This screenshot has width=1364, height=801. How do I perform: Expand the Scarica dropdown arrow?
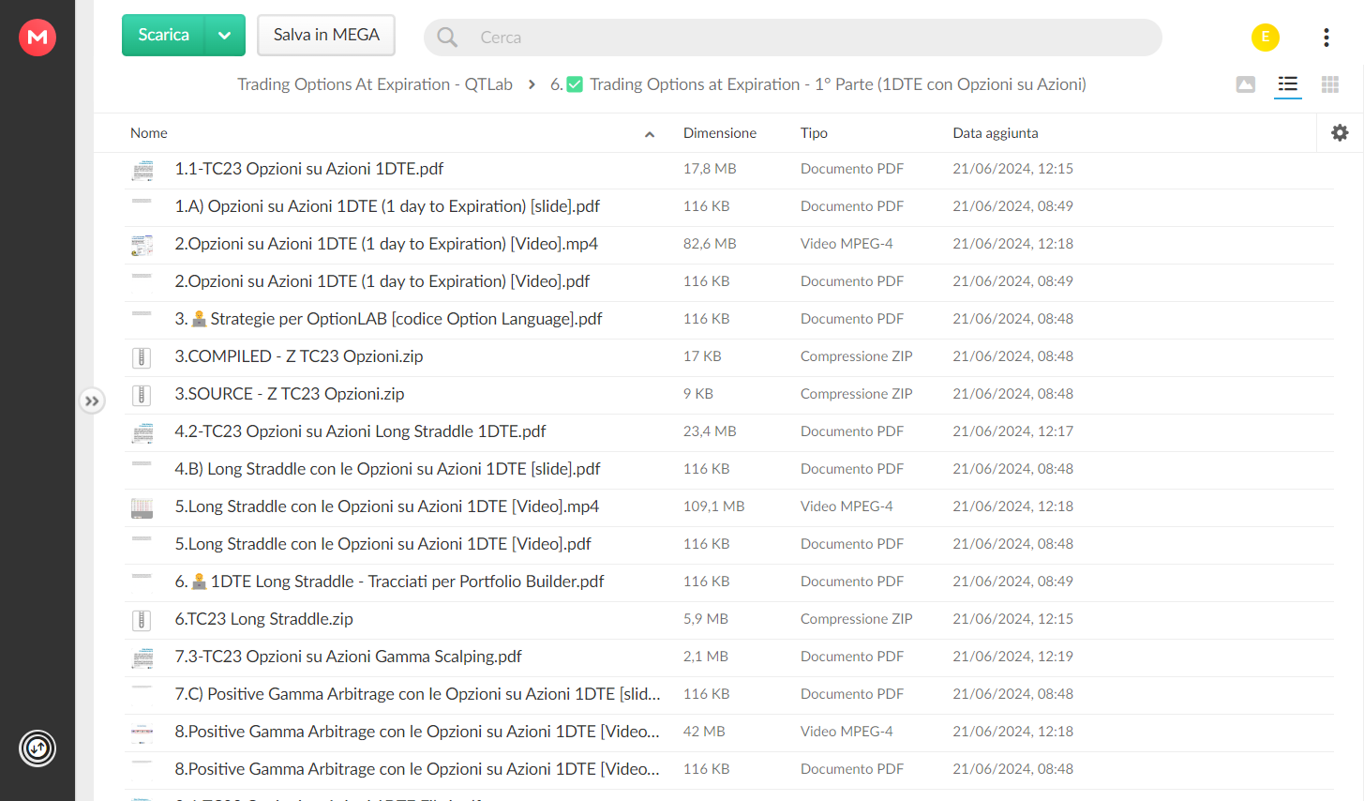pyautogui.click(x=225, y=36)
